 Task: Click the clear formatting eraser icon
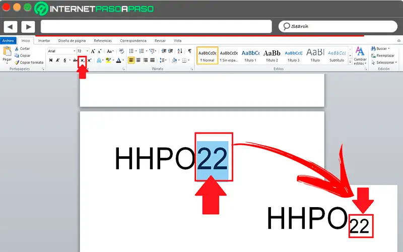[x=121, y=51]
